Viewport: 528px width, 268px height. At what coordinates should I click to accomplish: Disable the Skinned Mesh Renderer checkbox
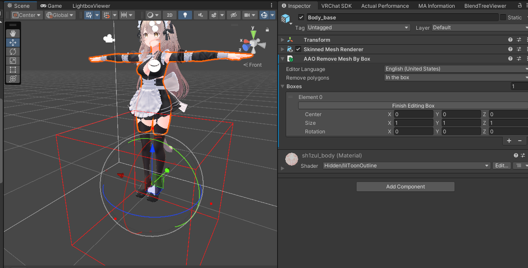point(298,49)
